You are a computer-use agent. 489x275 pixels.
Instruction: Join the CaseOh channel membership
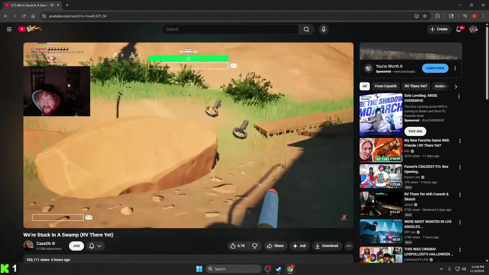[x=76, y=246]
